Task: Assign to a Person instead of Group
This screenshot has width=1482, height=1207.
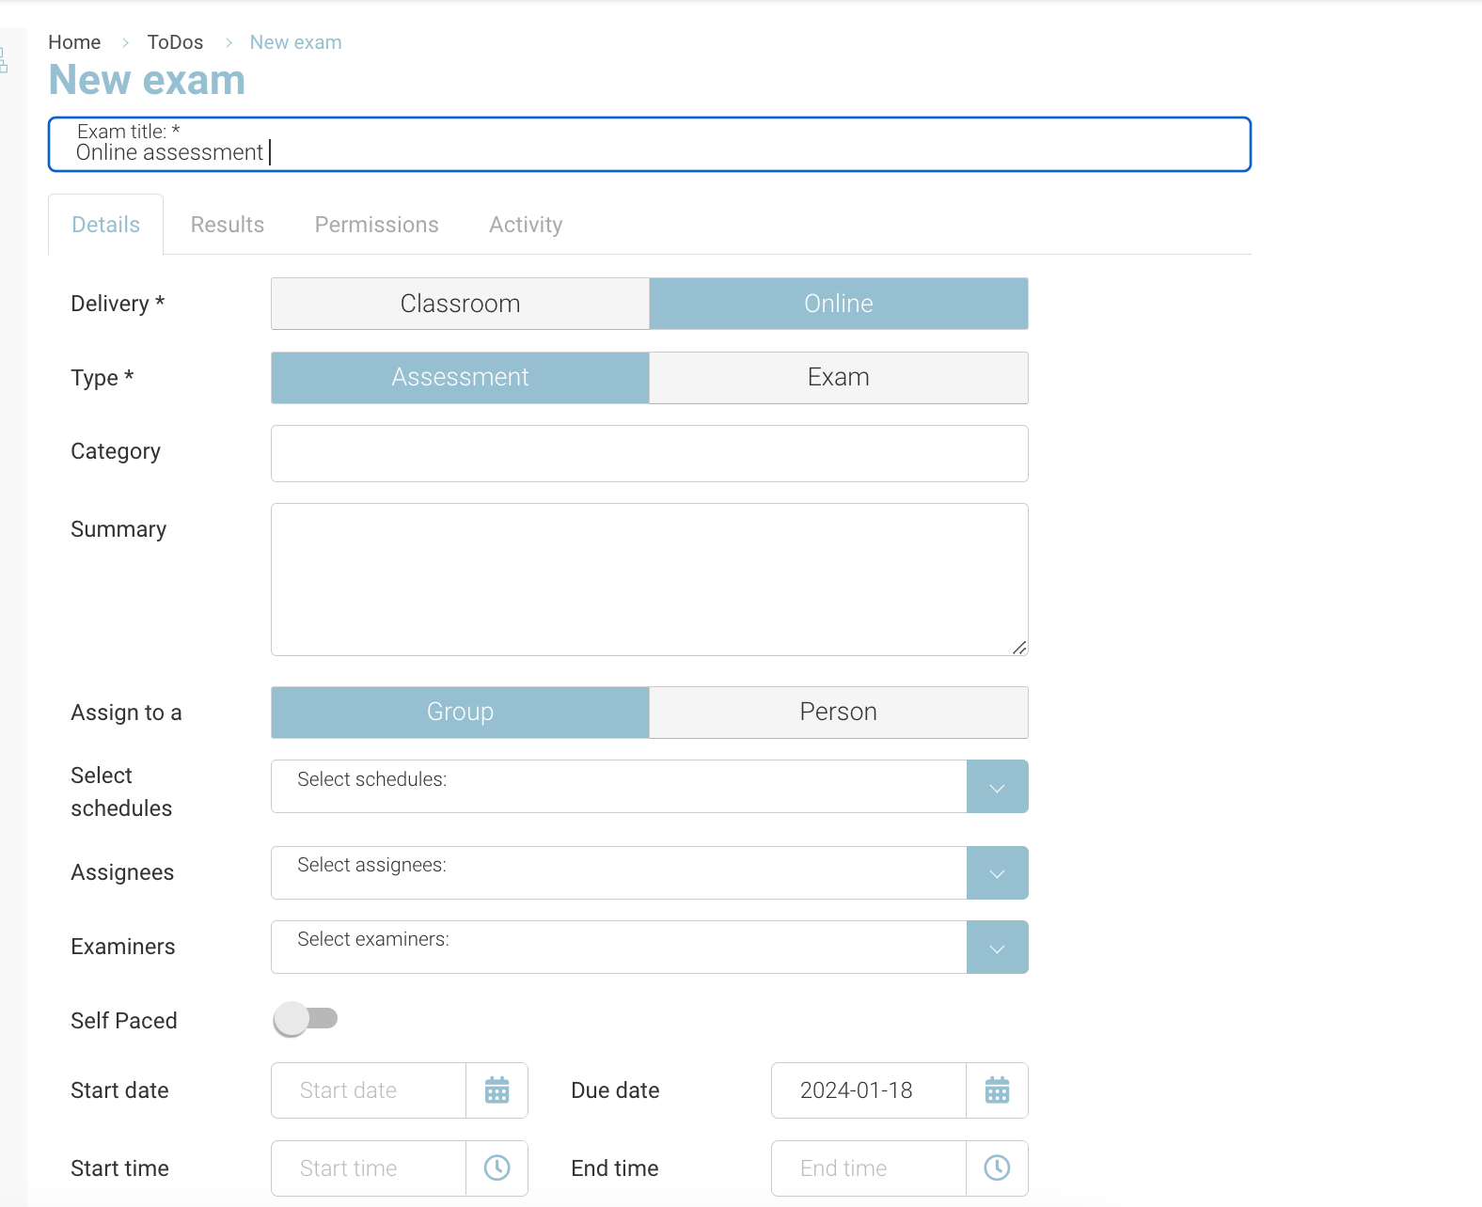Action: [838, 713]
